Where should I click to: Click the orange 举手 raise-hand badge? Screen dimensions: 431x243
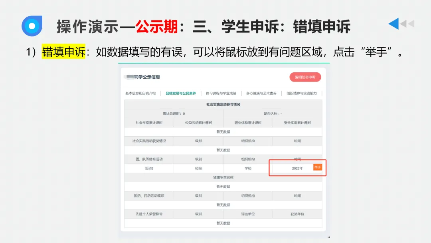pos(317,168)
